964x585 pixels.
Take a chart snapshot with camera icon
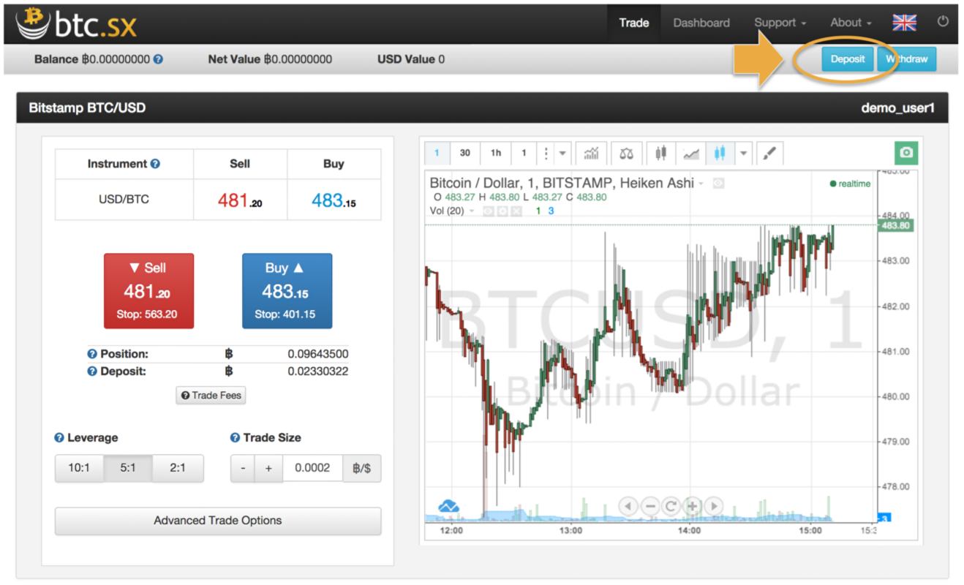click(906, 152)
